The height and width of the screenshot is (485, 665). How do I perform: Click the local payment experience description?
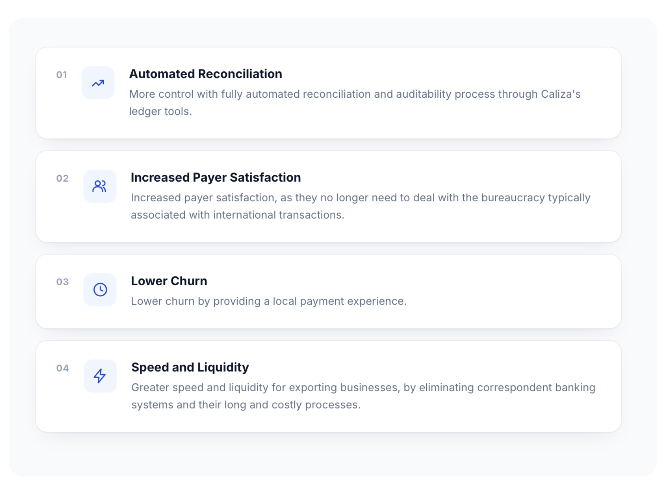(269, 301)
